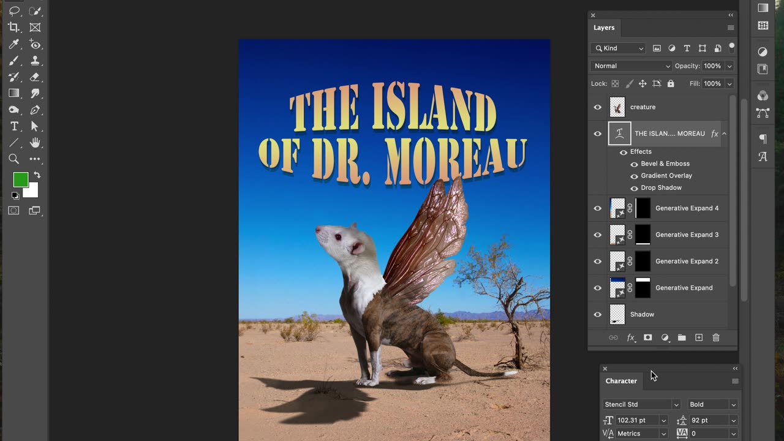Select the Frame tool

(x=35, y=28)
